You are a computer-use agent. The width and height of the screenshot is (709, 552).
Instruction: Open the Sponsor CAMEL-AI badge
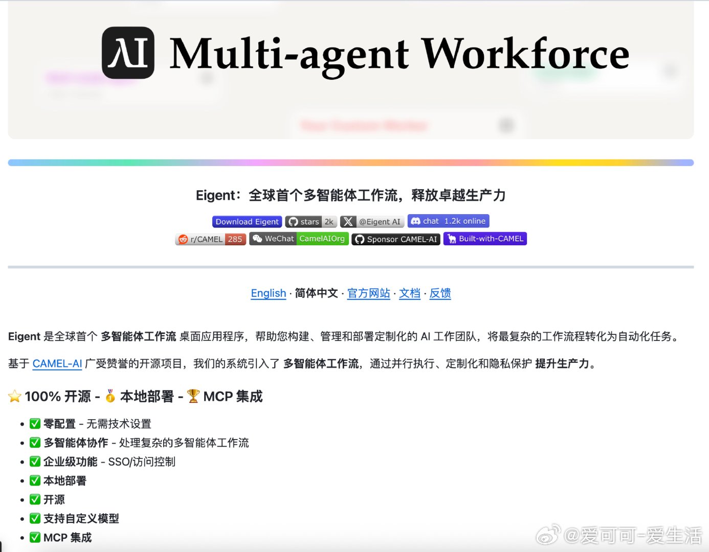click(x=396, y=239)
